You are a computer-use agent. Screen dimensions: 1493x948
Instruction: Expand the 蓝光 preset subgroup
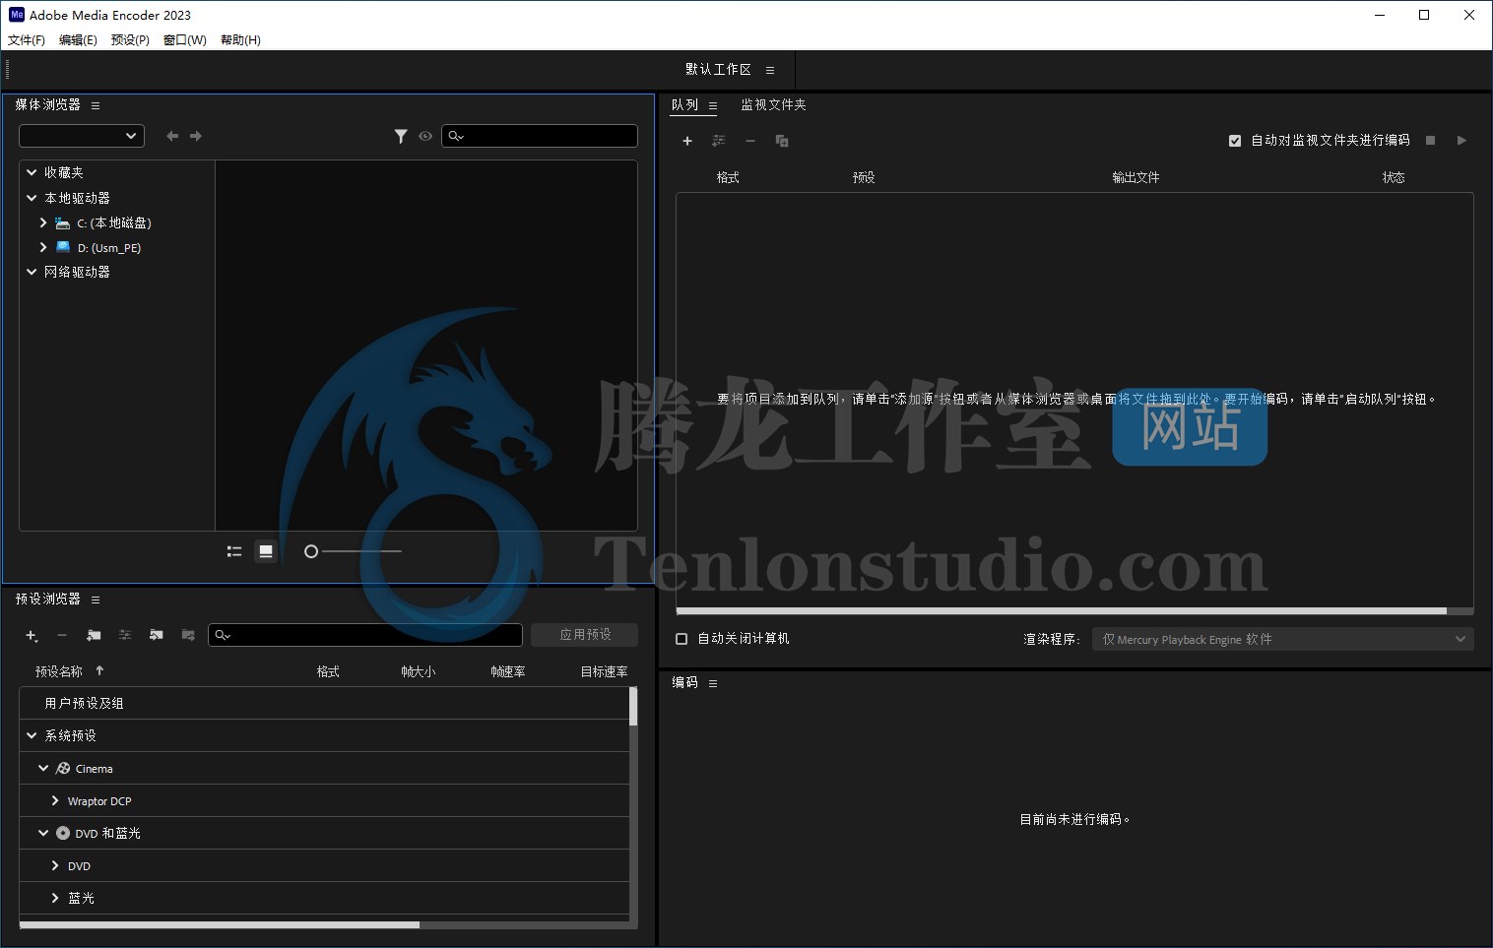(55, 898)
